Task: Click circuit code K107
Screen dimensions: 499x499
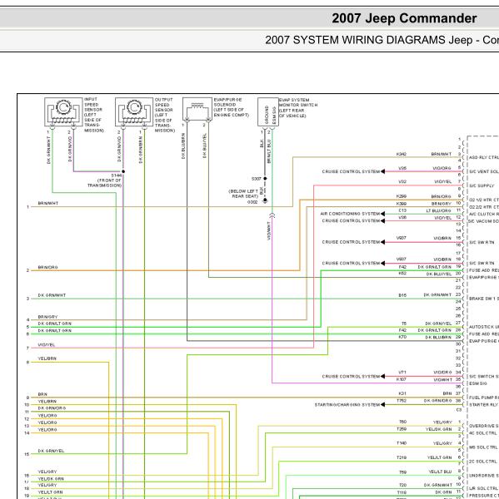Action: (401, 379)
